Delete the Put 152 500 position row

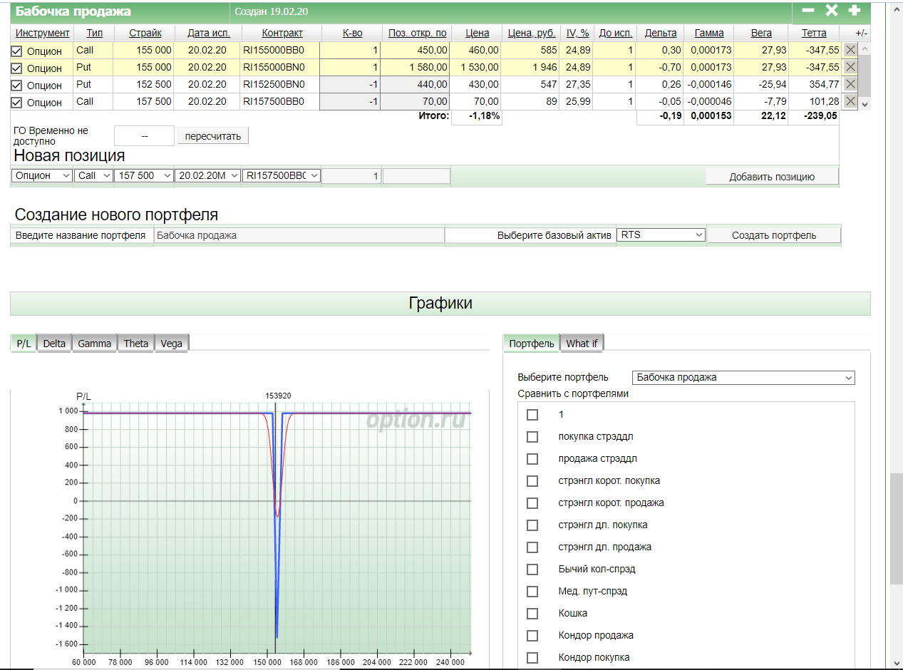click(x=850, y=84)
